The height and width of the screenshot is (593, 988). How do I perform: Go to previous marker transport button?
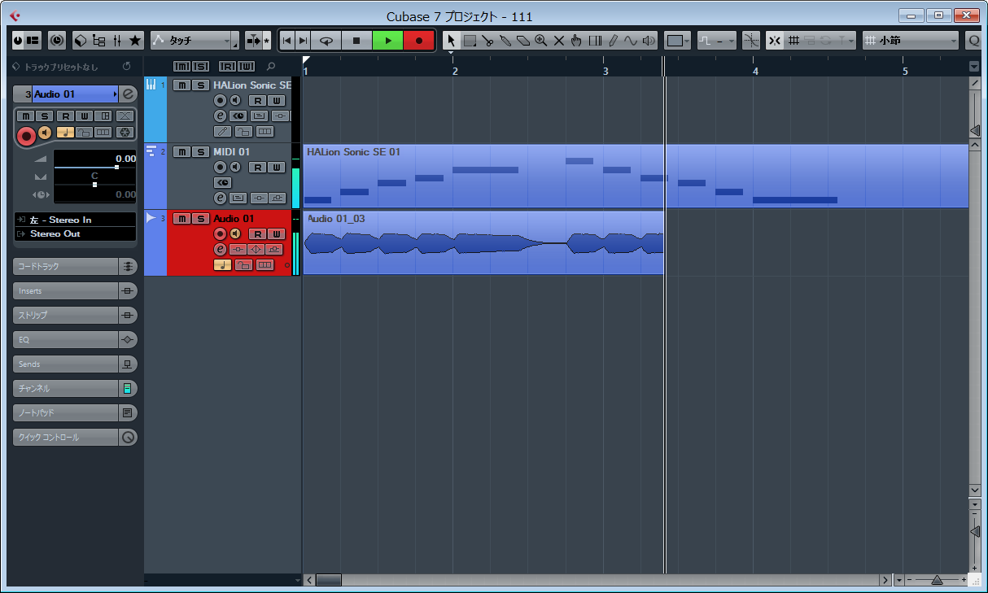tap(286, 40)
